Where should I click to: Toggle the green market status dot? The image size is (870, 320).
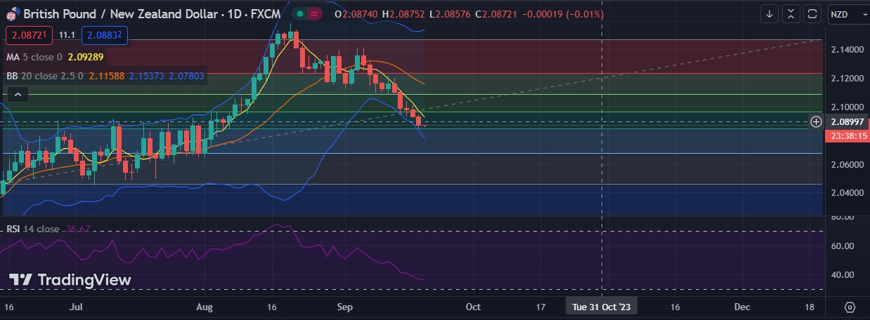(299, 13)
